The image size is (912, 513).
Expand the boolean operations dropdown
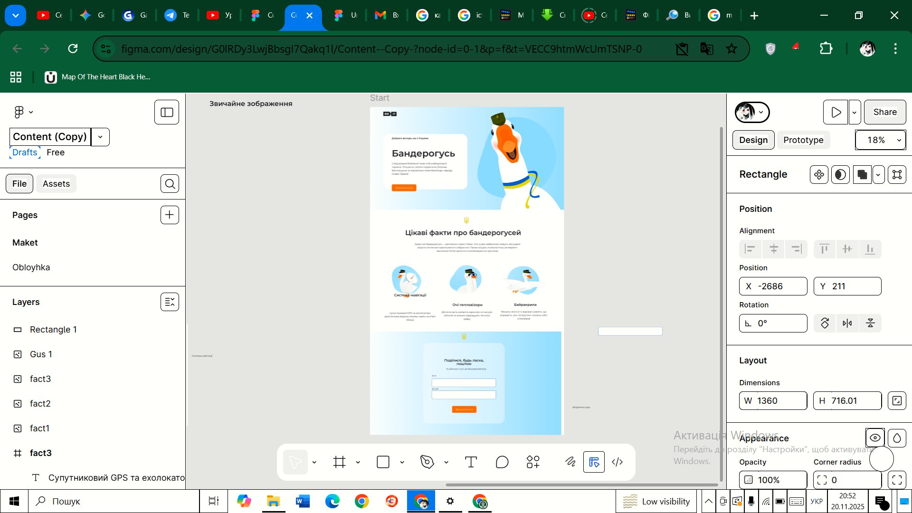(x=878, y=175)
